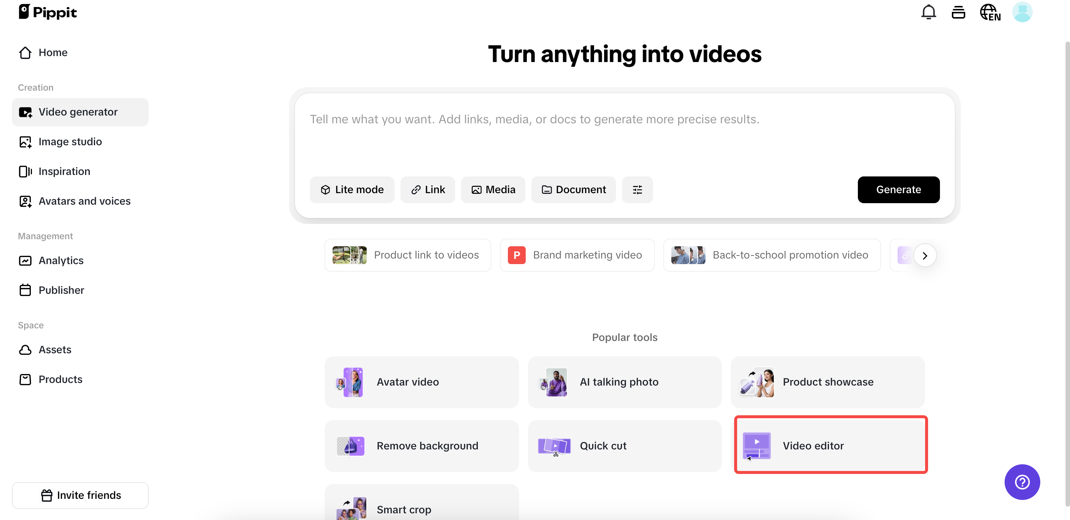The height and width of the screenshot is (520, 1070).
Task: Expand more template suggestions with right arrow
Action: [925, 255]
